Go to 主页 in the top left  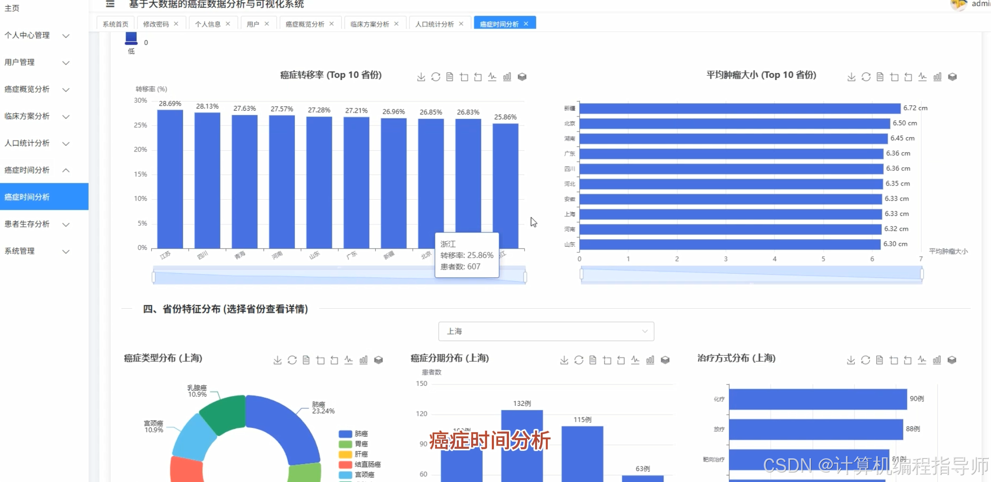pyautogui.click(x=12, y=8)
